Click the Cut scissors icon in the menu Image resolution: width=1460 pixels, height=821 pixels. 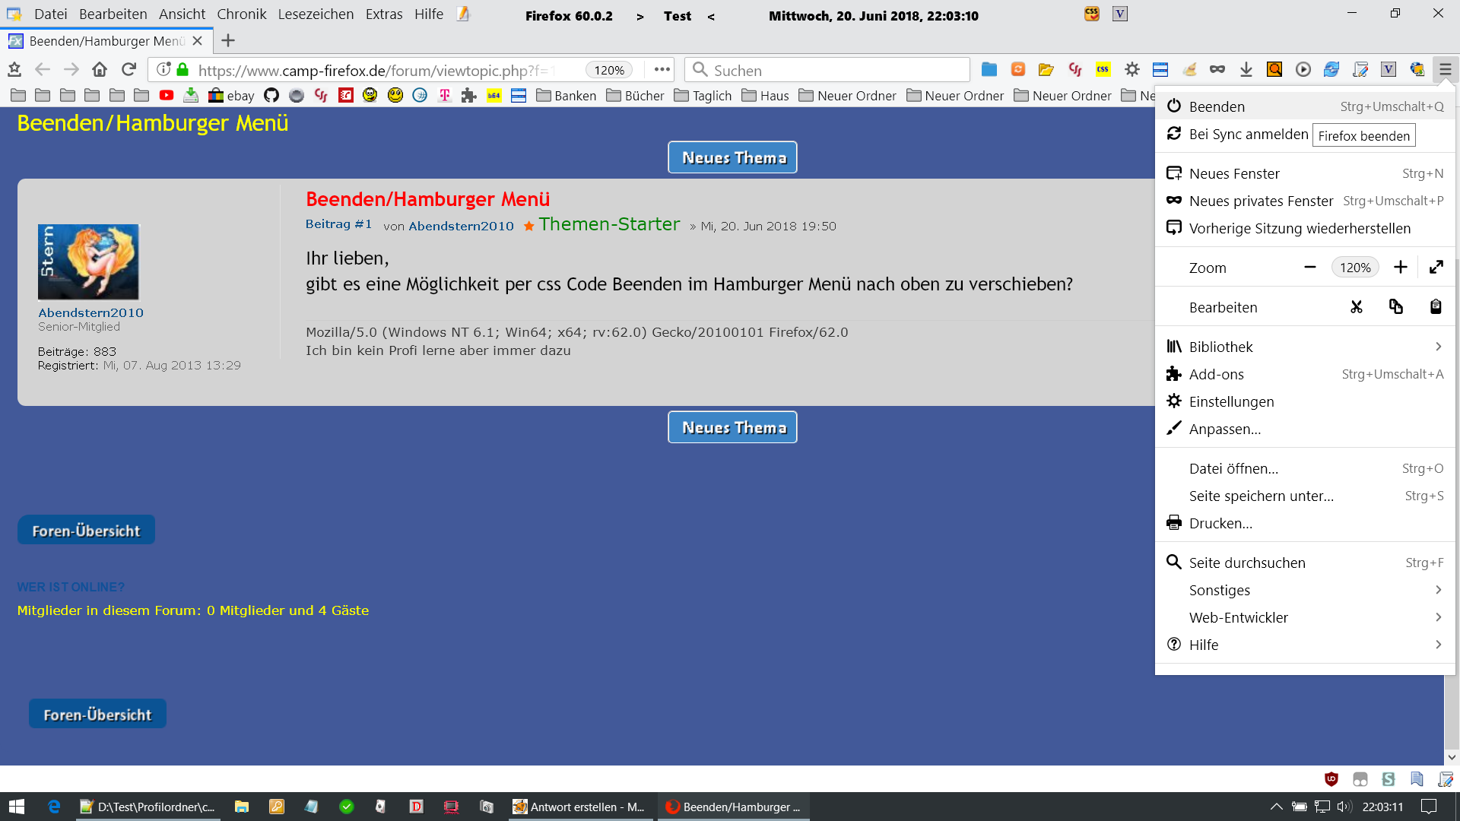[1357, 307]
